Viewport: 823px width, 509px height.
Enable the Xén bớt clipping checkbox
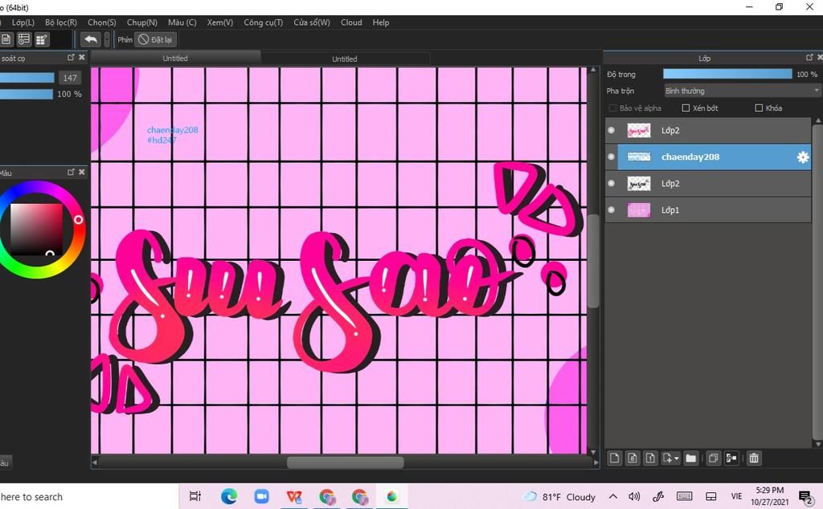click(x=686, y=108)
